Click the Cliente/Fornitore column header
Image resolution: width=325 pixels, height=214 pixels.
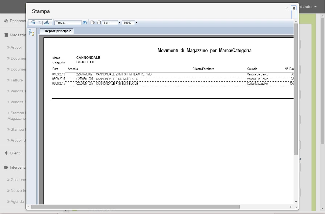coord(203,69)
